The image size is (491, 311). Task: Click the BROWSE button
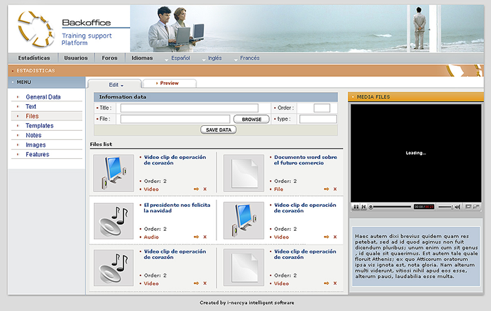[251, 119]
